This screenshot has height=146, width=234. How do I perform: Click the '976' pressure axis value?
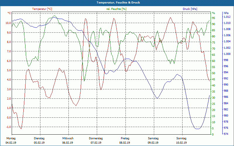click(x=226, y=128)
